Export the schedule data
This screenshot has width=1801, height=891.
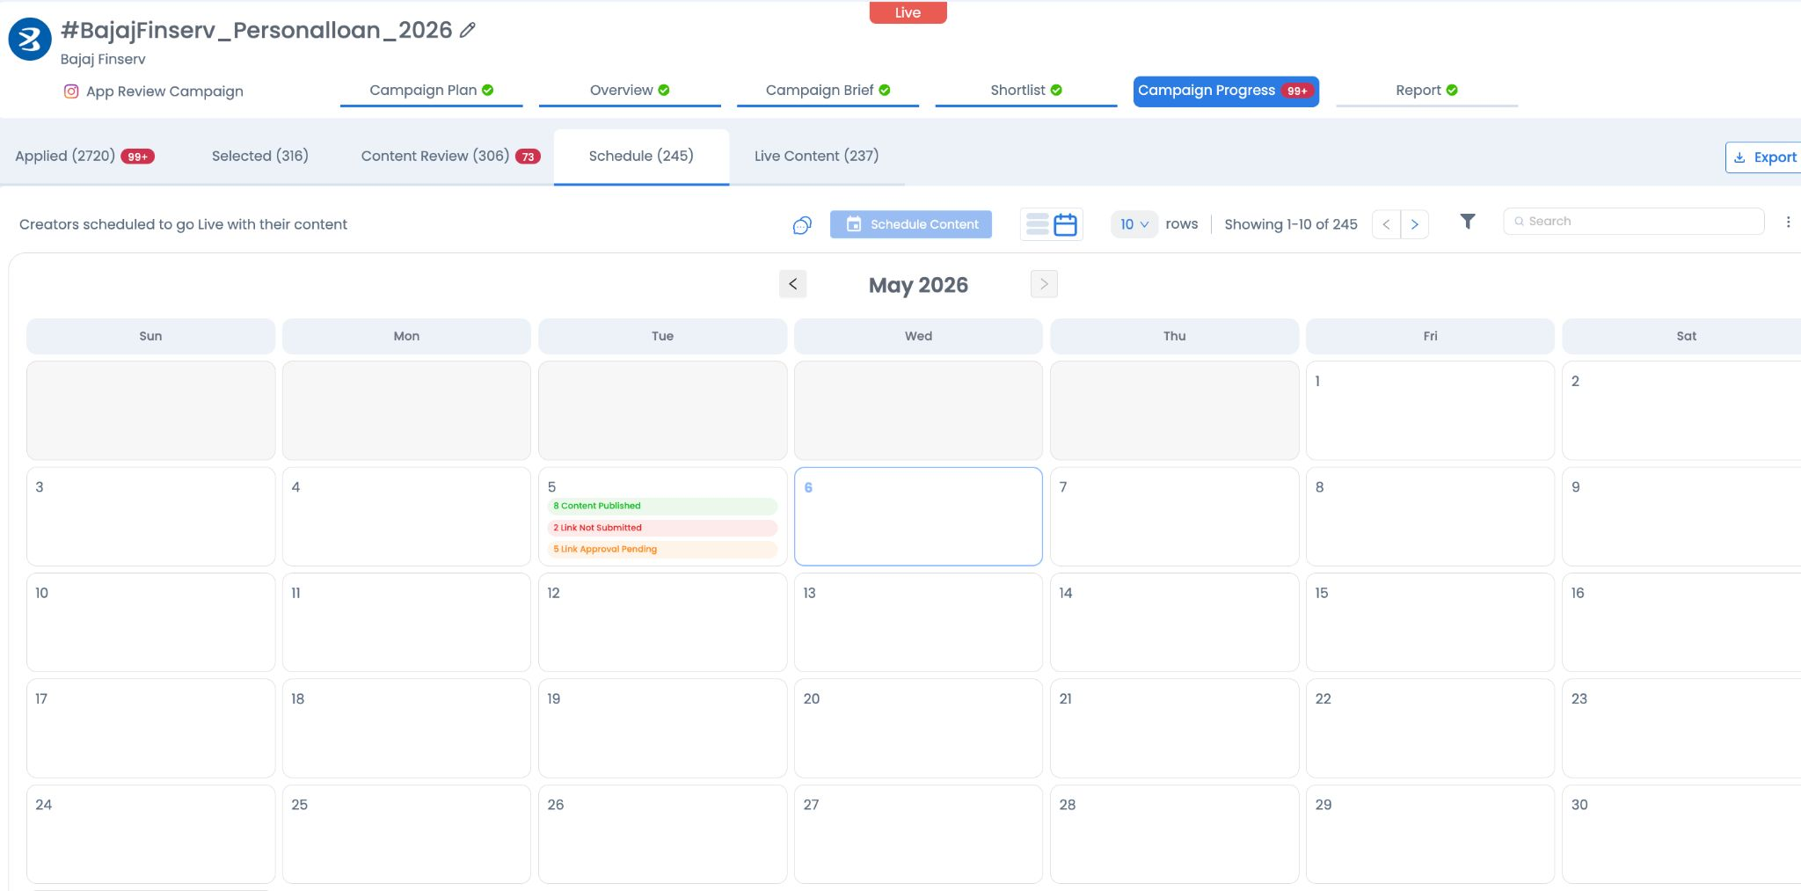point(1764,157)
